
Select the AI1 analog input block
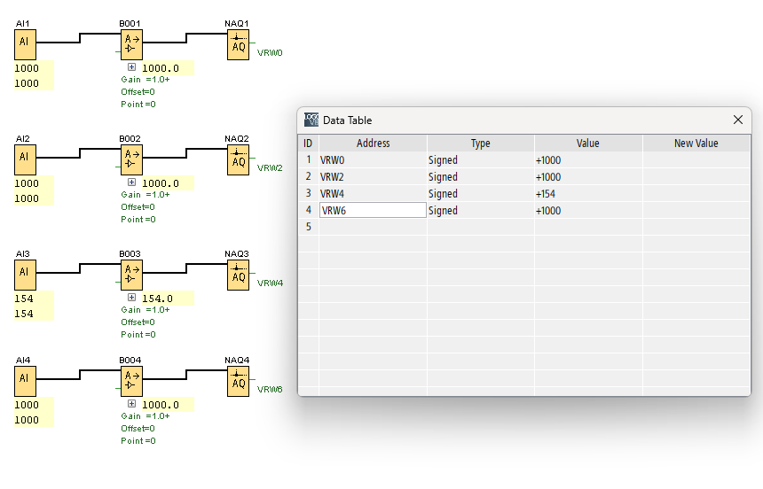pos(26,44)
